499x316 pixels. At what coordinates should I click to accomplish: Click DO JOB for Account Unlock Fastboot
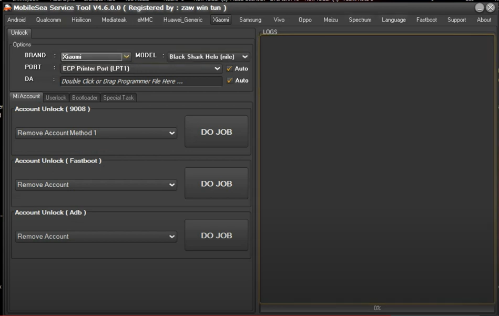point(217,184)
